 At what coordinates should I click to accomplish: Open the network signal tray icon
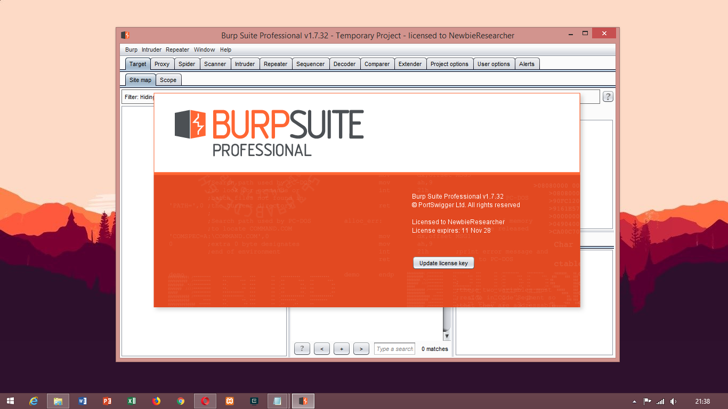(x=661, y=402)
